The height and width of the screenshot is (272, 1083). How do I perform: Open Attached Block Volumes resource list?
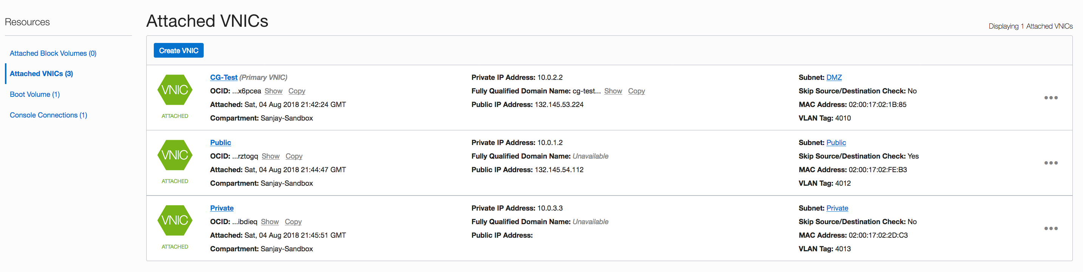point(53,53)
